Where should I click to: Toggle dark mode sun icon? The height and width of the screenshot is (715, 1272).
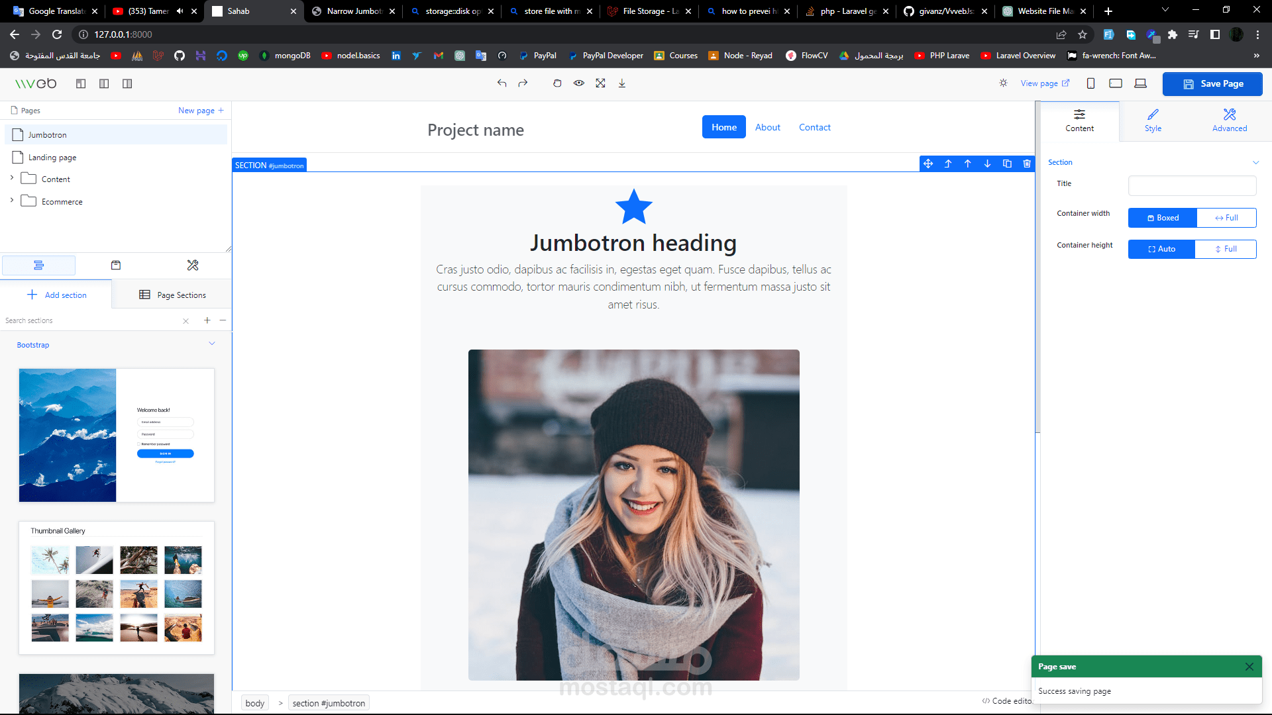[x=1003, y=83]
